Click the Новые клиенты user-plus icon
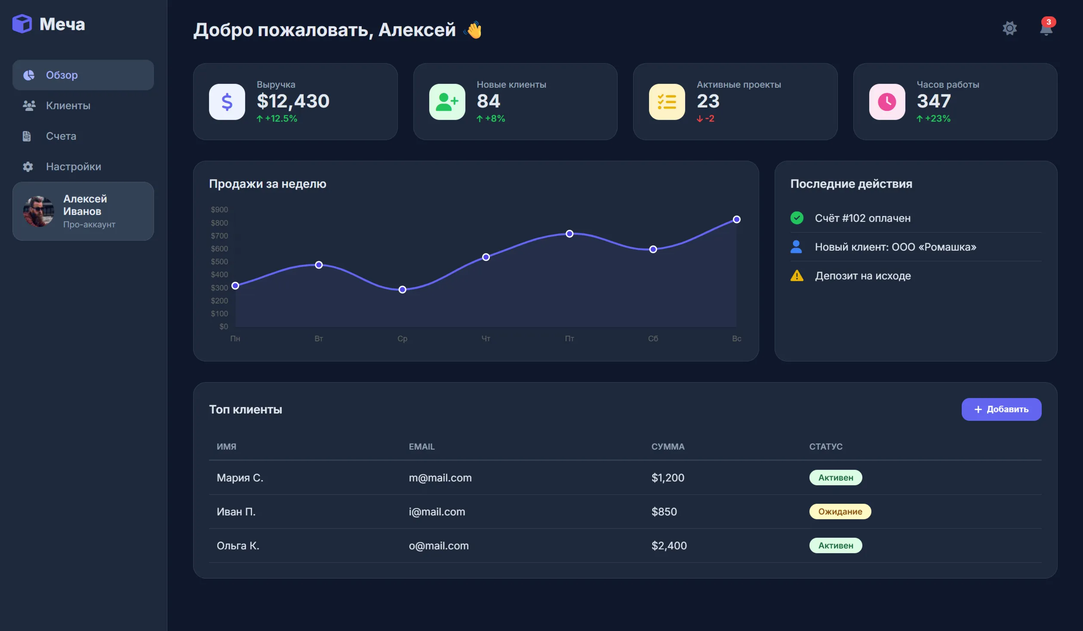Screen dimensions: 1083x631 pyautogui.click(x=447, y=102)
